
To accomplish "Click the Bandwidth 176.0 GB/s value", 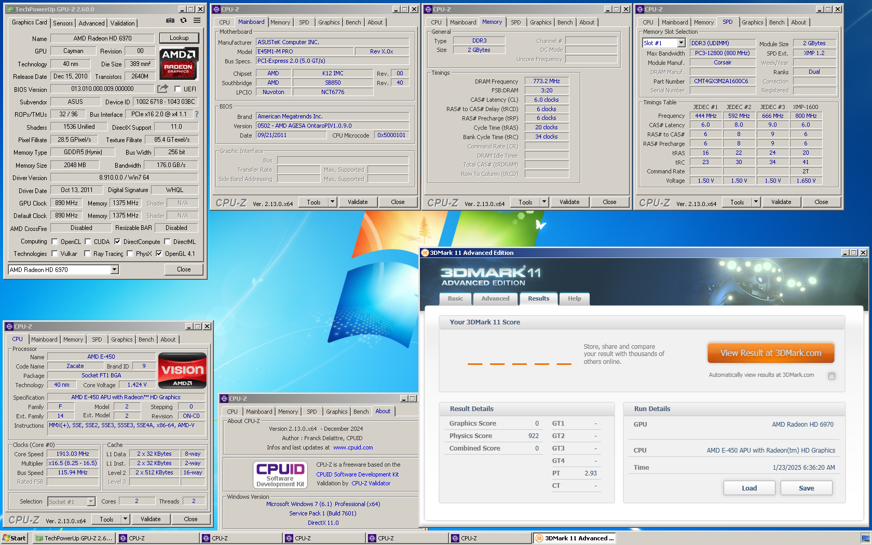I will (171, 165).
